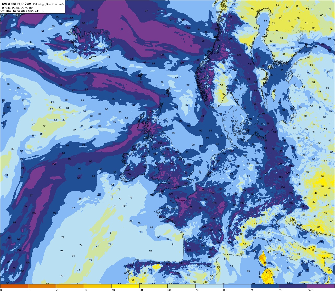Click the '37' humidity value over Spain
Image resolution: width=335 pixels, height=292 pixels.
pyautogui.click(x=133, y=280)
